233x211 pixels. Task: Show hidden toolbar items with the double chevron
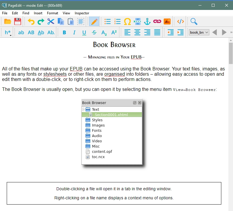click(231, 32)
